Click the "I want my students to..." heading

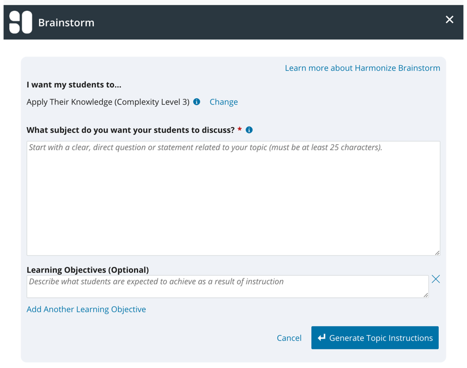coord(74,85)
